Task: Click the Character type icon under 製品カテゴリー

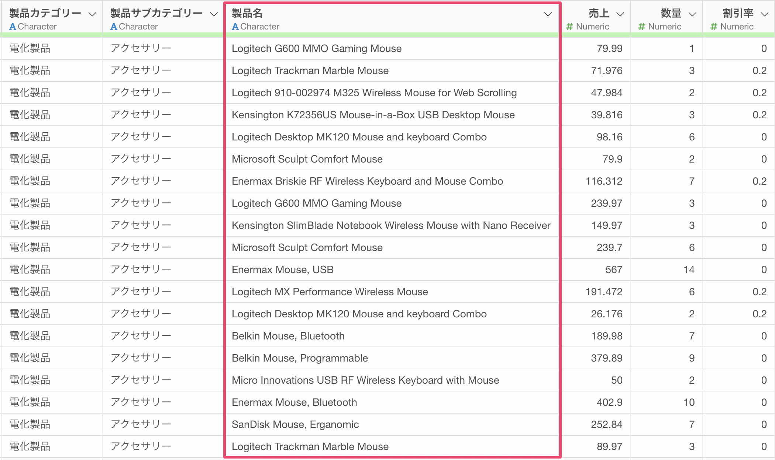Action: coord(13,27)
